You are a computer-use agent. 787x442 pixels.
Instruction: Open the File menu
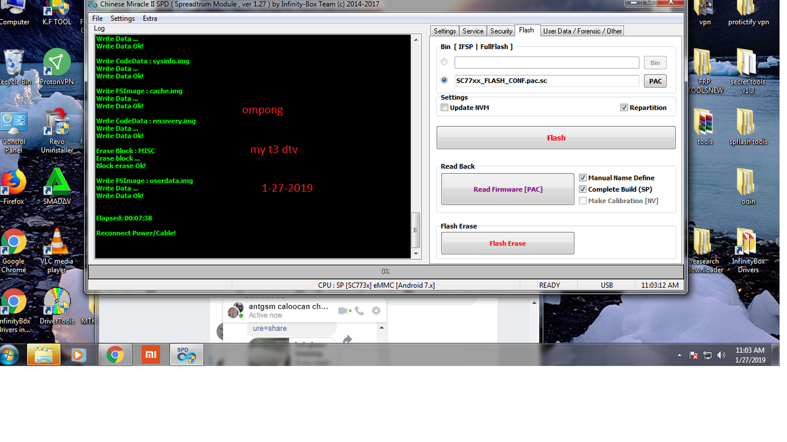97,18
